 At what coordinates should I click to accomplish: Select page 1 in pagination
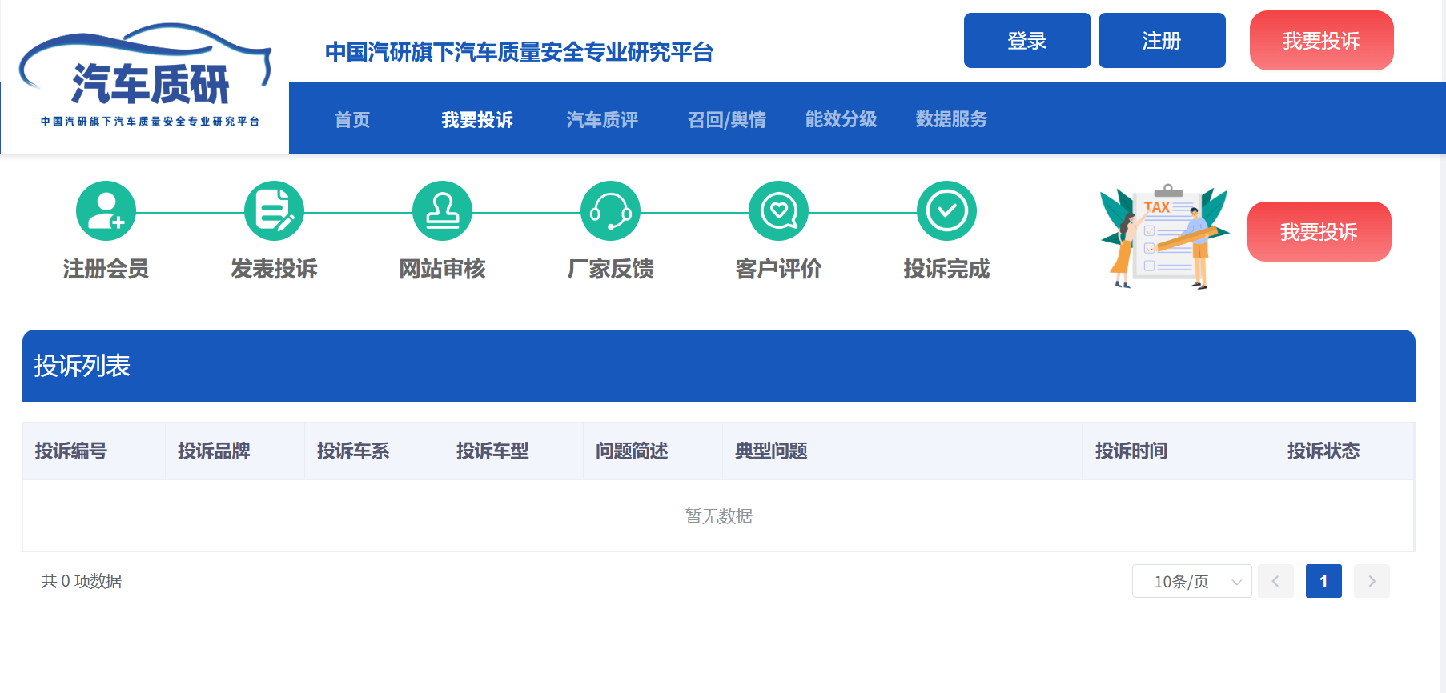(x=1323, y=581)
